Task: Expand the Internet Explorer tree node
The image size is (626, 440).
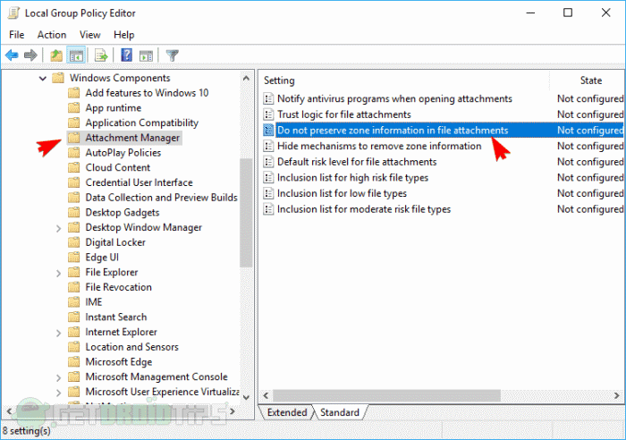Action: 59,332
